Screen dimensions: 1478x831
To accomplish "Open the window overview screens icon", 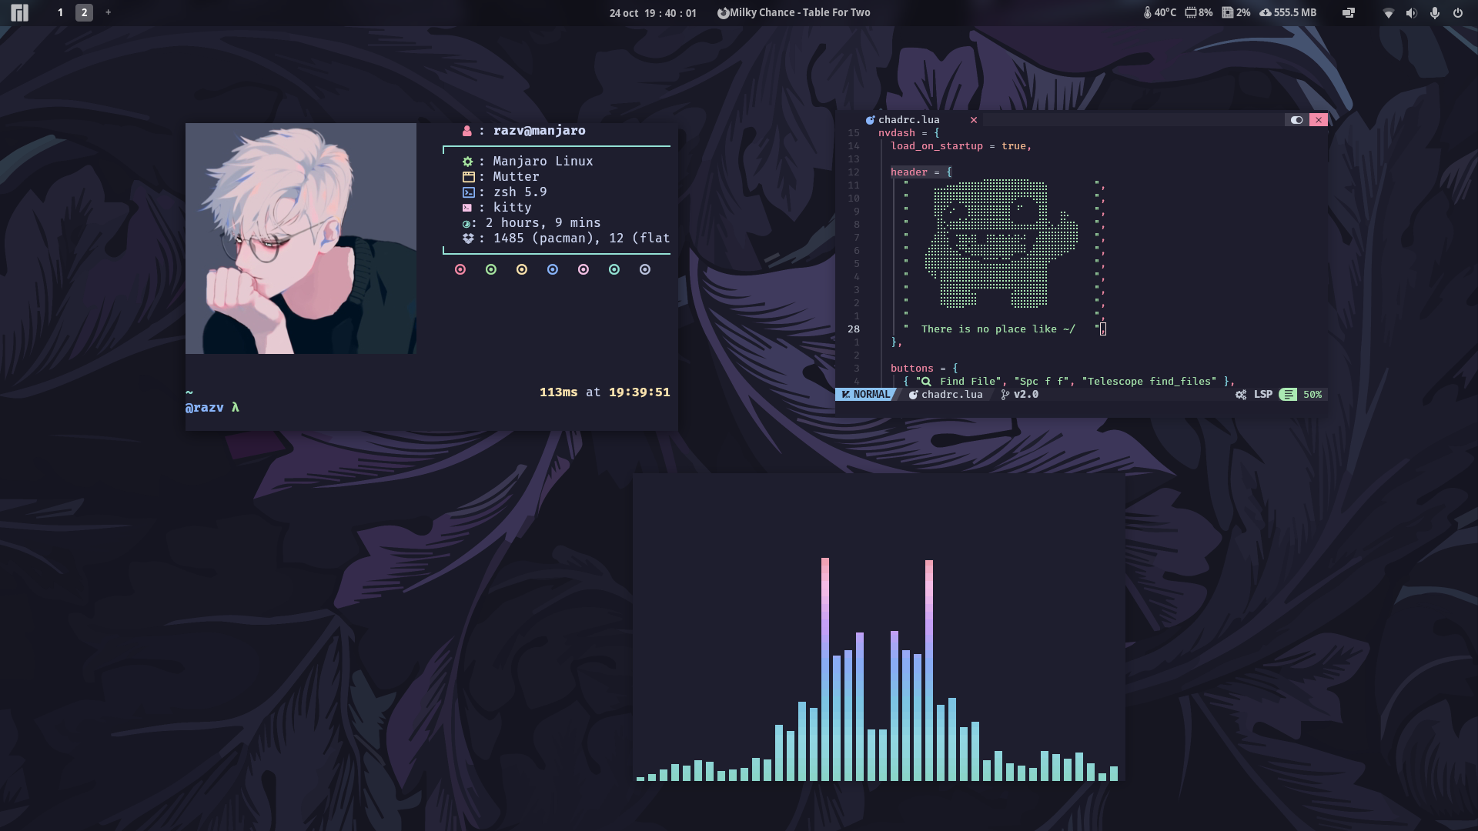I will (x=1348, y=12).
